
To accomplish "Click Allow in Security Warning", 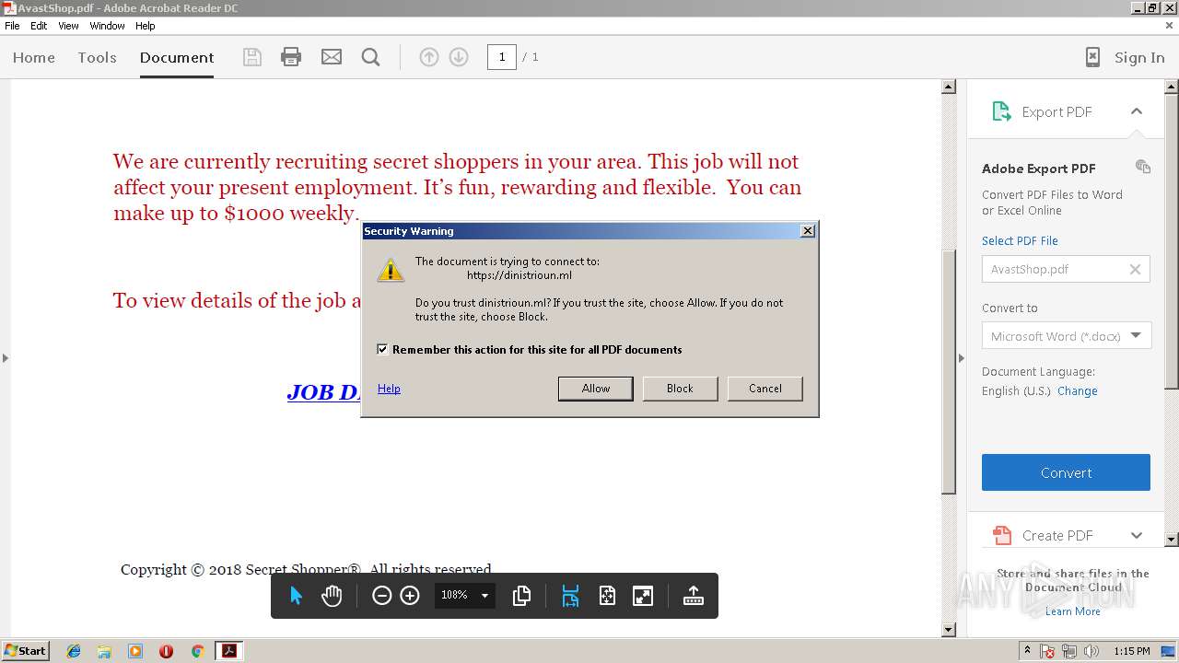I will click(596, 389).
